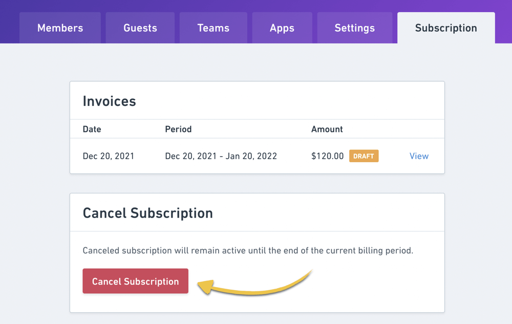View the Dec 20, 2021 invoice
The height and width of the screenshot is (324, 512).
pos(419,156)
